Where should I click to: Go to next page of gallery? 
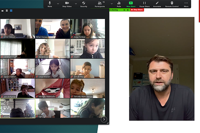pos(104,119)
